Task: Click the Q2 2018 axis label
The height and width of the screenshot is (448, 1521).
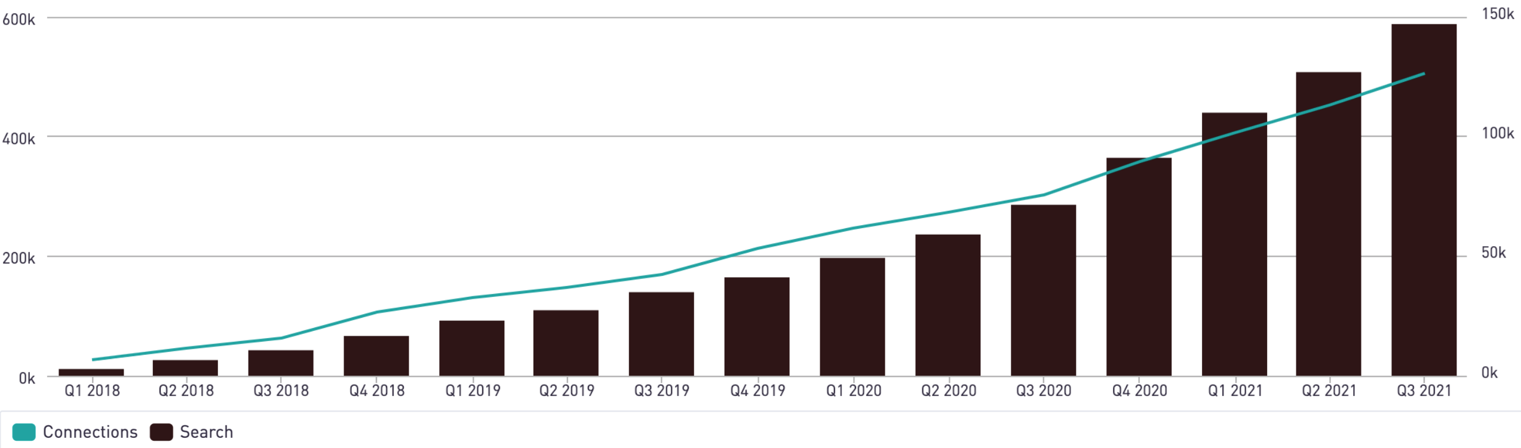Action: click(x=186, y=391)
